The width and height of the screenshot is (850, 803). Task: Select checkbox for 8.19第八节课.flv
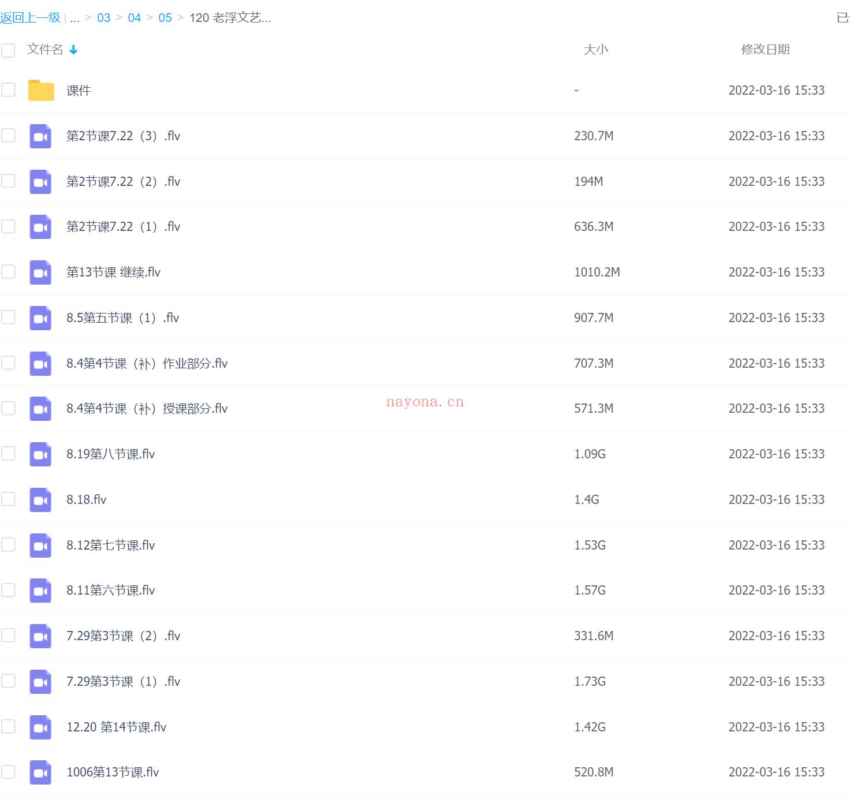pos(8,453)
